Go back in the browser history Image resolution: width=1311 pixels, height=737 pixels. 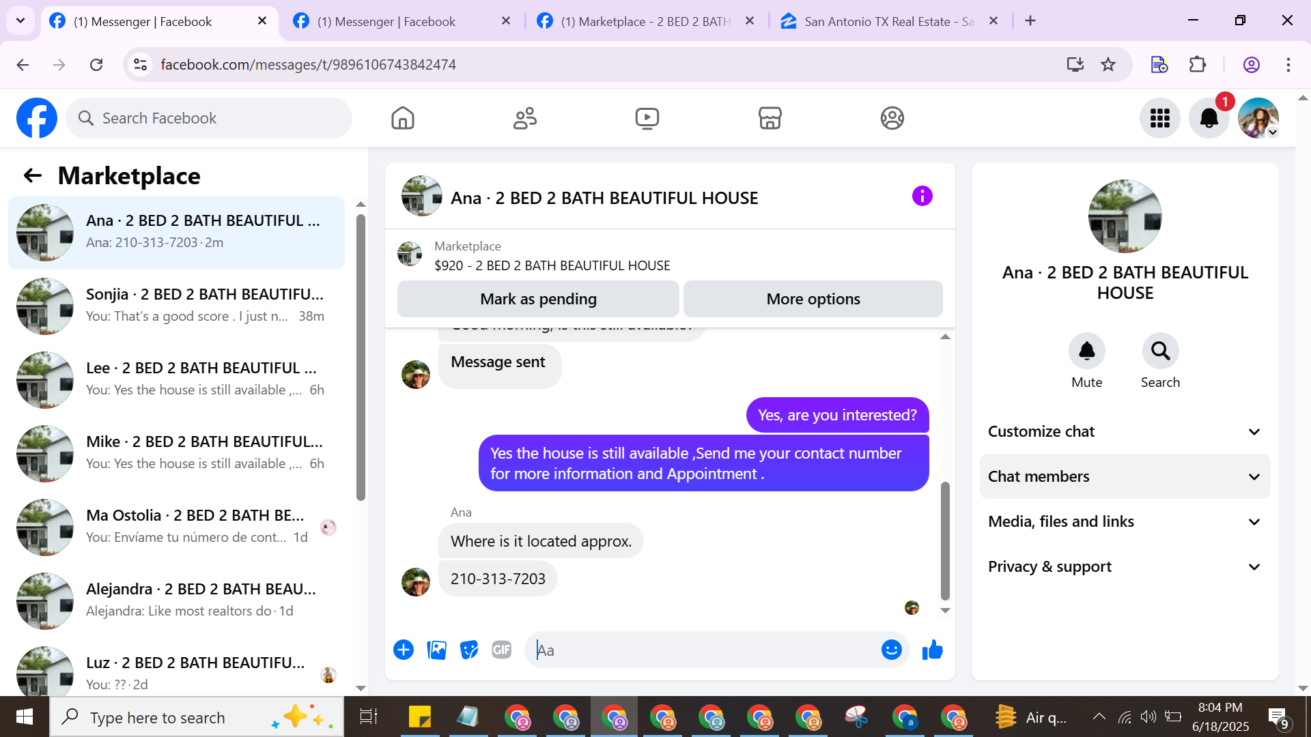pos(23,64)
